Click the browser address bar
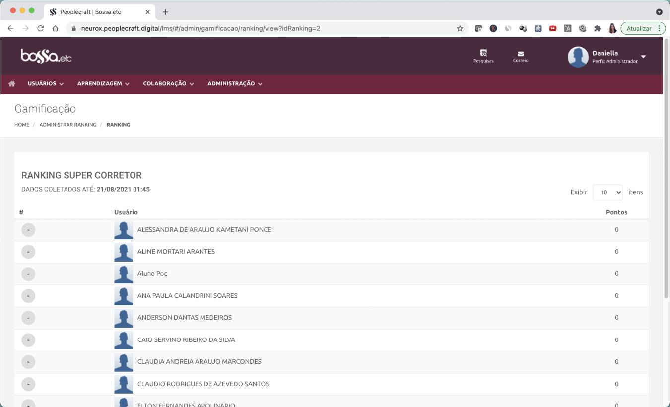The width and height of the screenshot is (670, 407). (248, 28)
